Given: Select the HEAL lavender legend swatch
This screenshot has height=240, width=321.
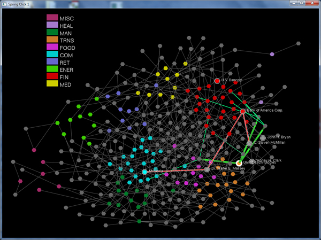Looking at the screenshot, I should point(52,25).
